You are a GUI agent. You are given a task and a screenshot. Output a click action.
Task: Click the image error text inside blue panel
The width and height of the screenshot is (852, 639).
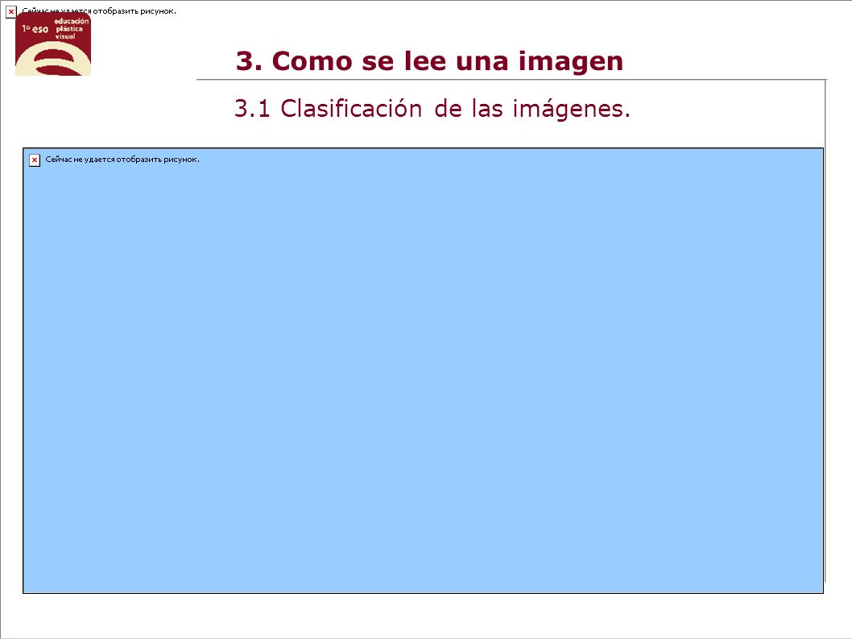tap(122, 160)
